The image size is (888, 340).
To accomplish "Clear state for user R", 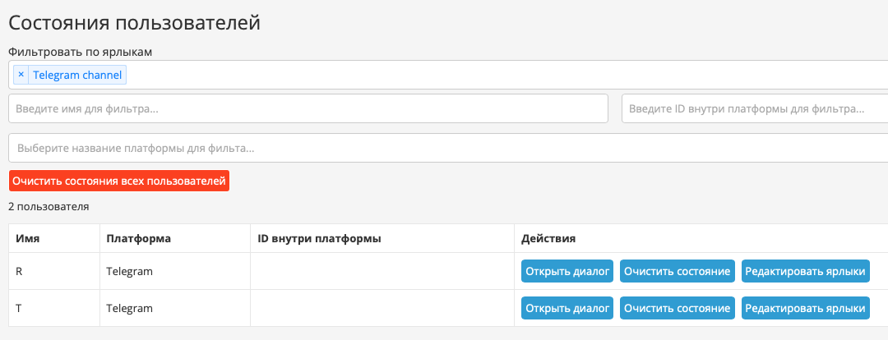I will pos(678,272).
